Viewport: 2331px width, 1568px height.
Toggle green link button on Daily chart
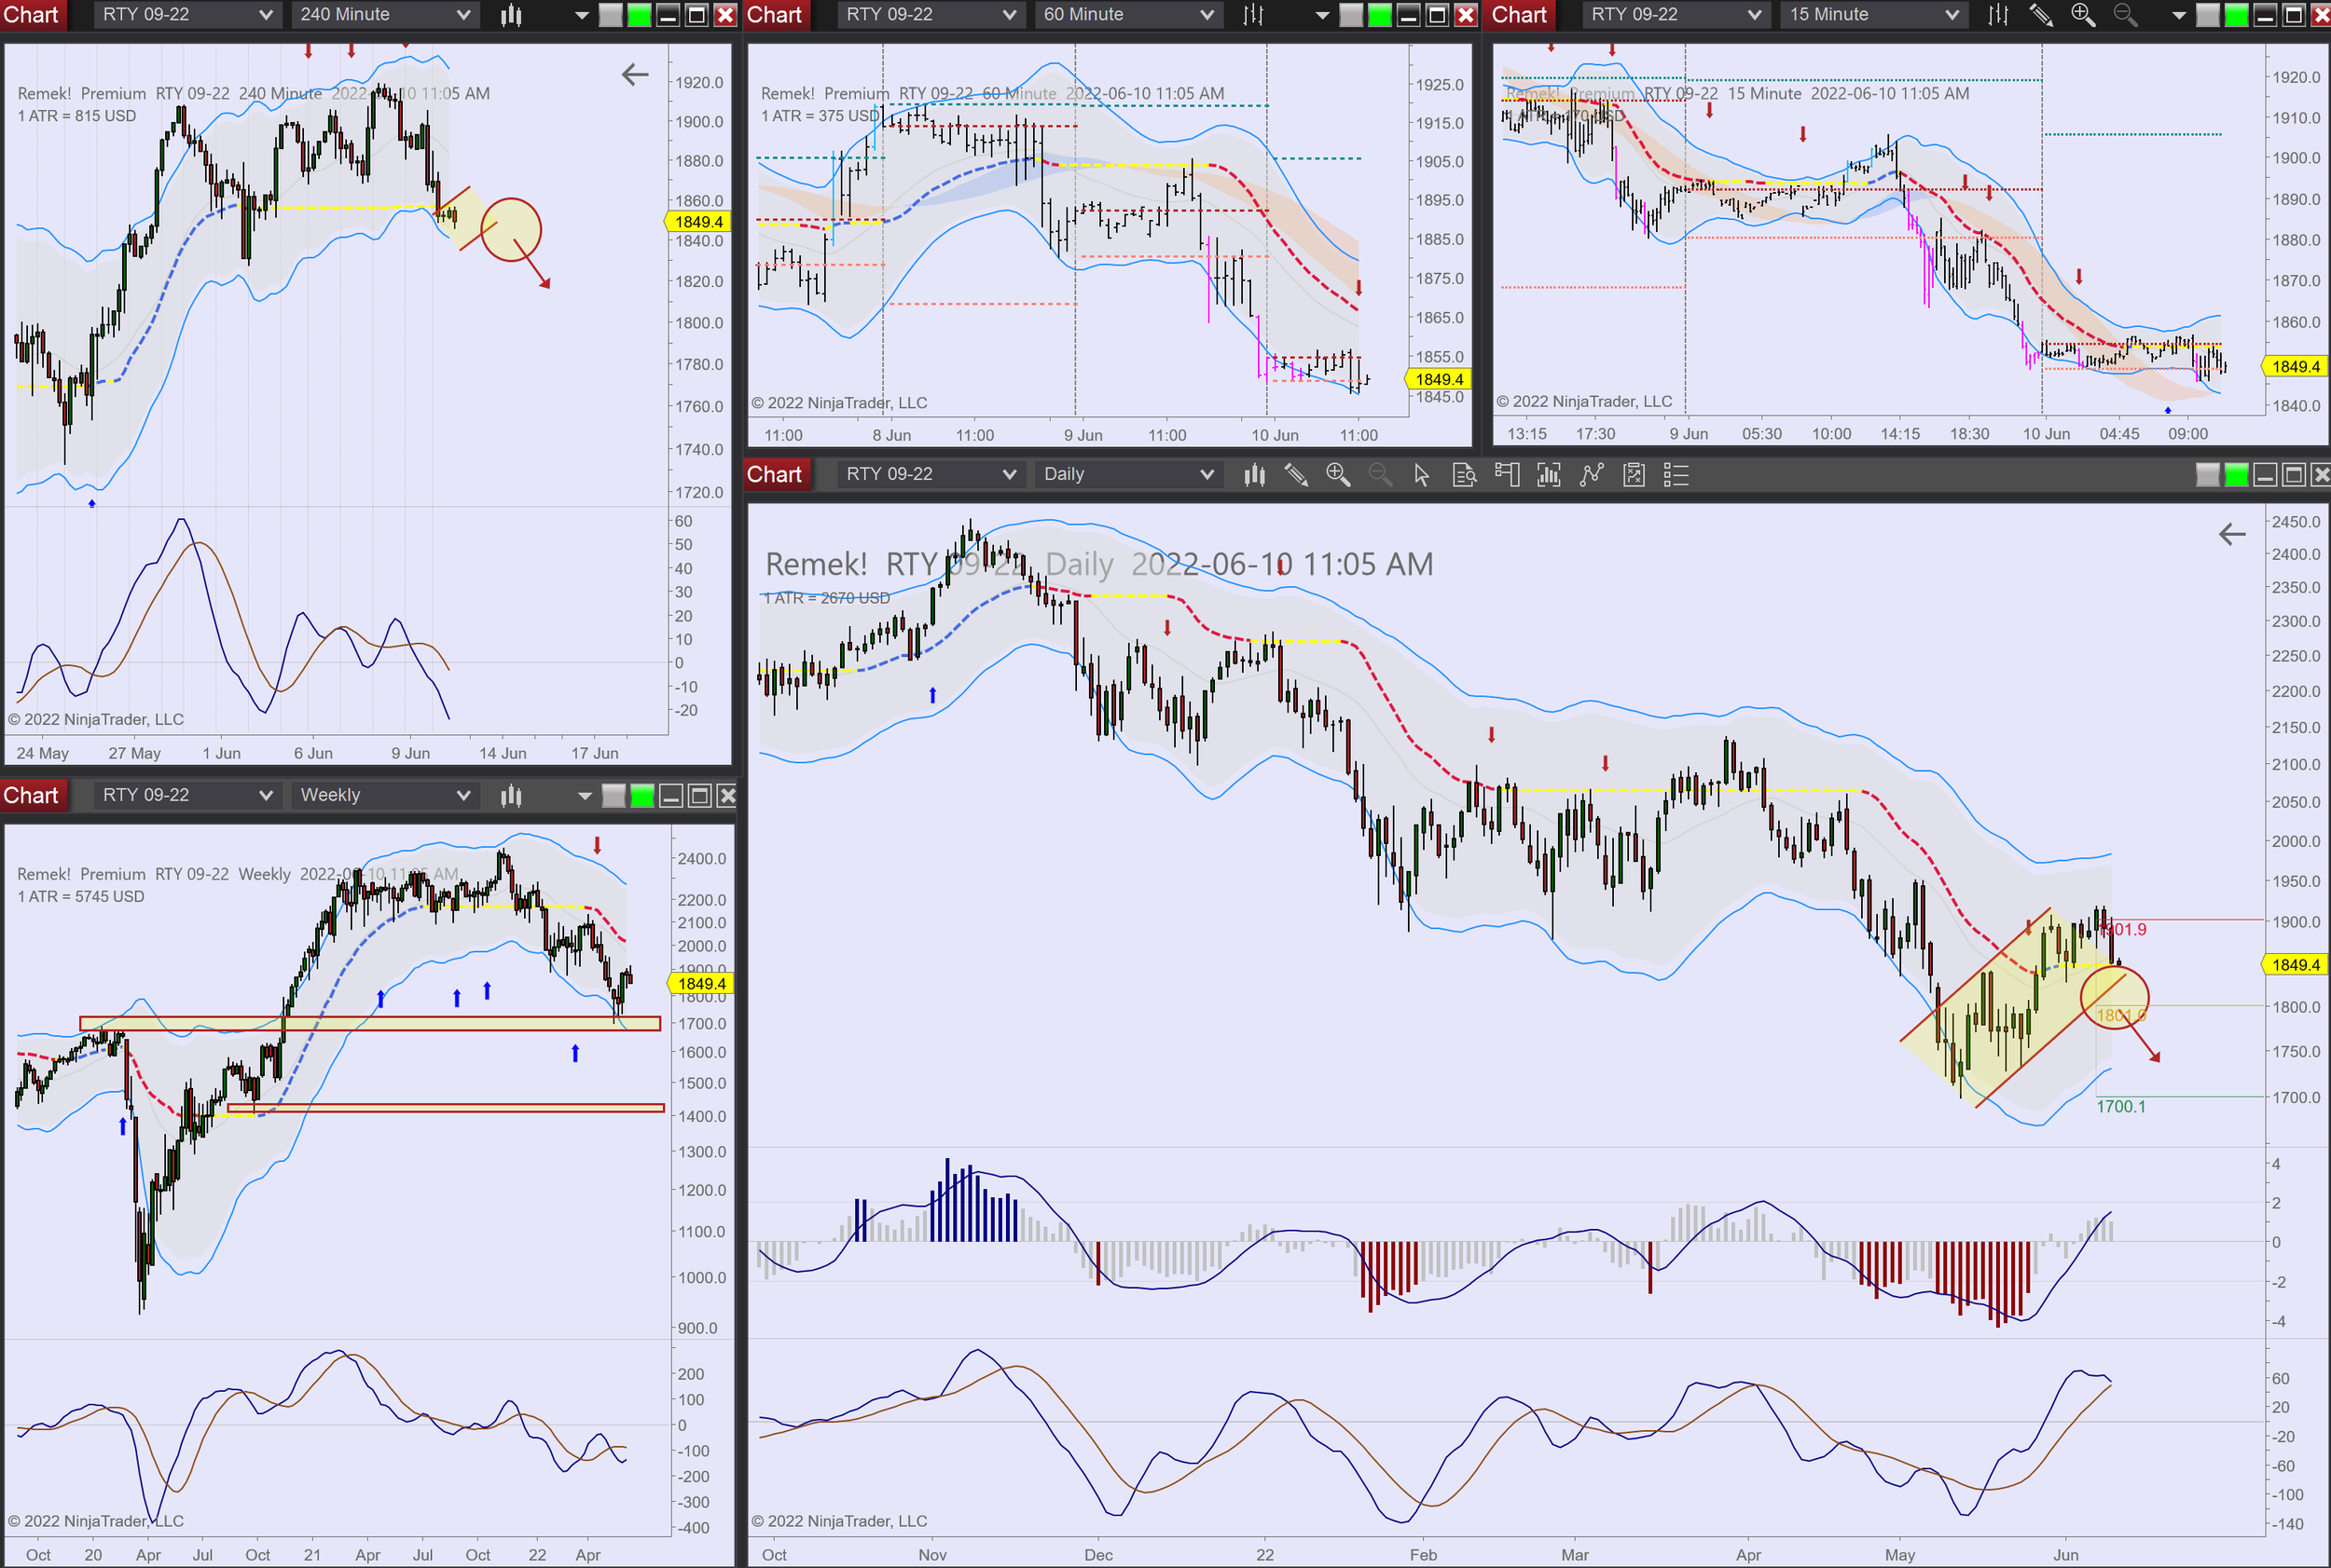(x=2236, y=475)
